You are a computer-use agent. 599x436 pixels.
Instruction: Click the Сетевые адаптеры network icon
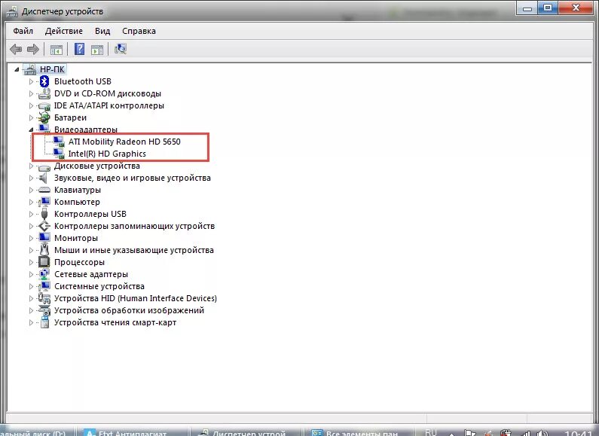(44, 274)
